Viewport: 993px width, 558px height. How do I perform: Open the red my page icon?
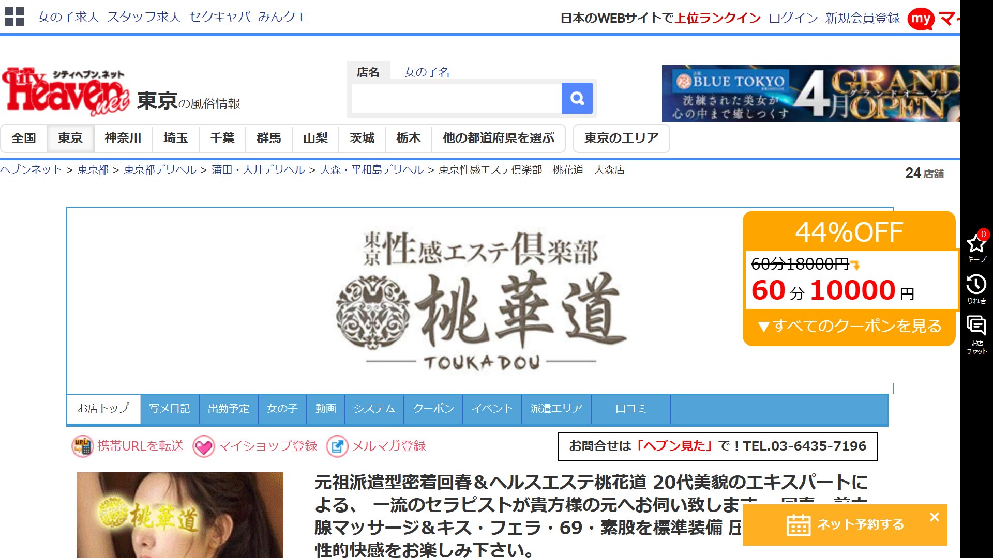[x=921, y=19]
